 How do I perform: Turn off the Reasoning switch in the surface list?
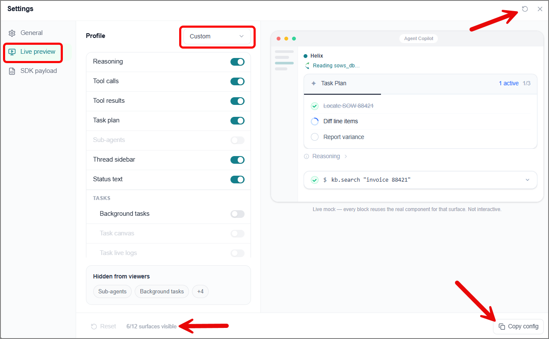237,62
